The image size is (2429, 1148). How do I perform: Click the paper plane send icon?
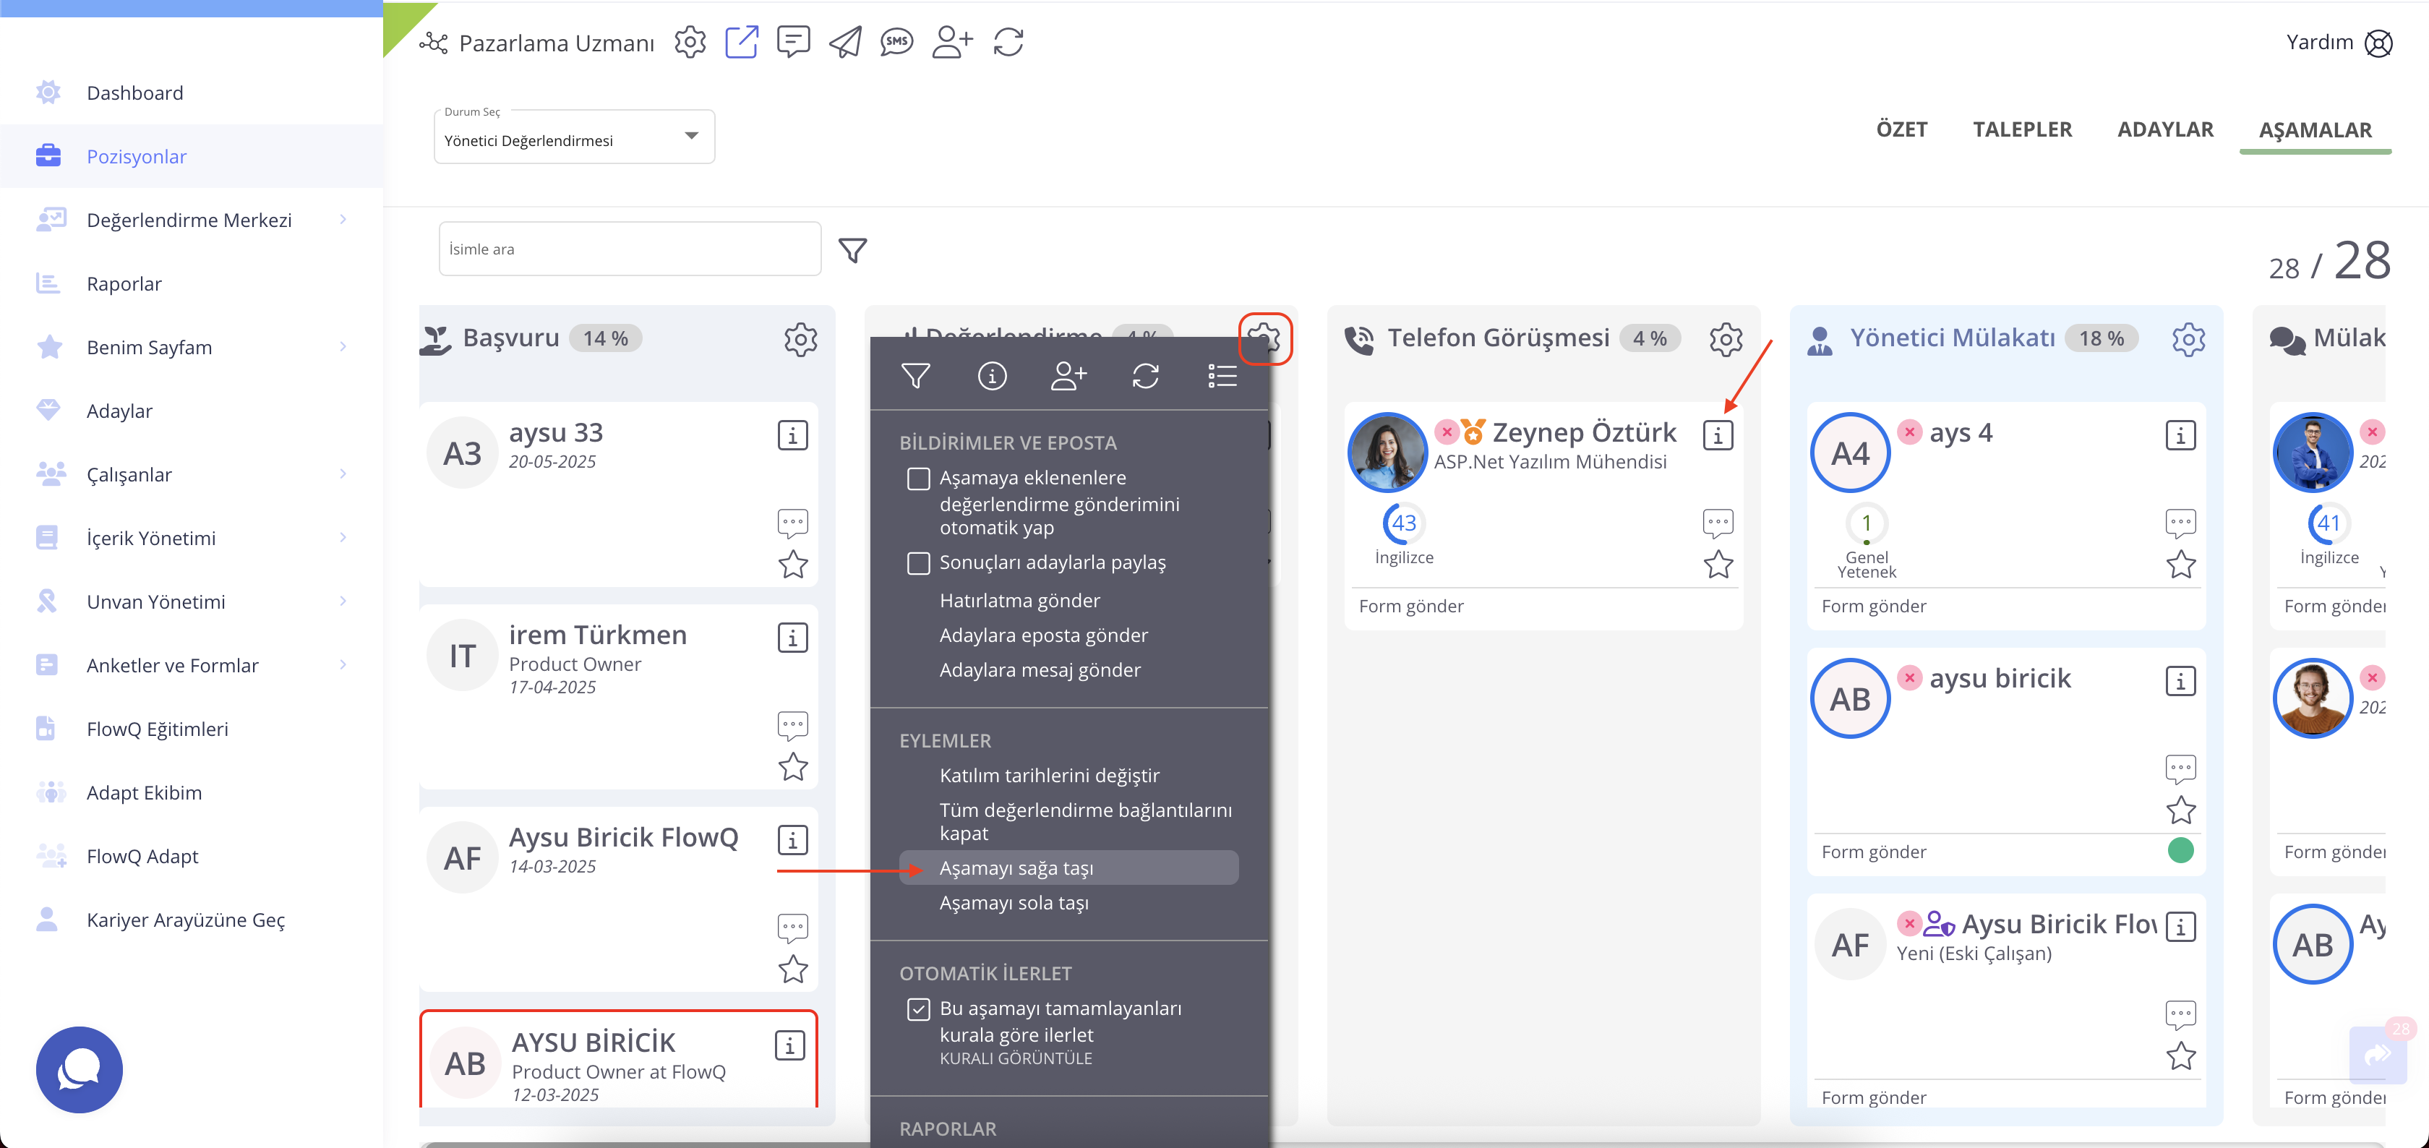pyautogui.click(x=845, y=43)
